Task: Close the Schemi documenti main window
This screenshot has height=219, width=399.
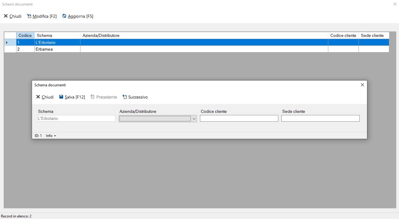Action: coord(395,4)
